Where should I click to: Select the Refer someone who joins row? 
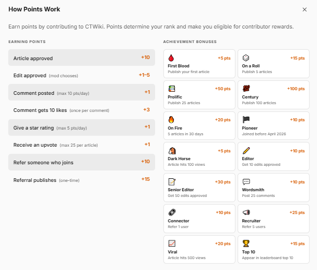tap(81, 162)
